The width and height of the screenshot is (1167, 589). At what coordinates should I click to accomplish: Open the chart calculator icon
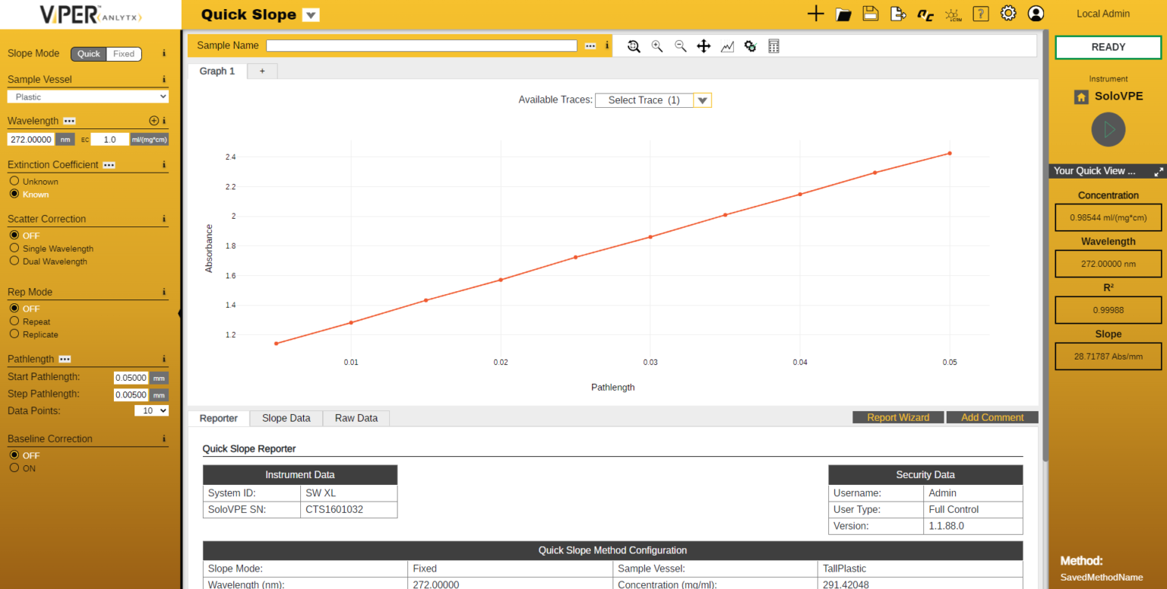pos(773,46)
